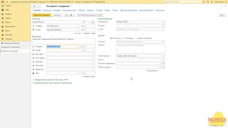Viewport: 228px width, 128px height.
Task: Switch to the Документы tab
Action: click(x=47, y=10)
